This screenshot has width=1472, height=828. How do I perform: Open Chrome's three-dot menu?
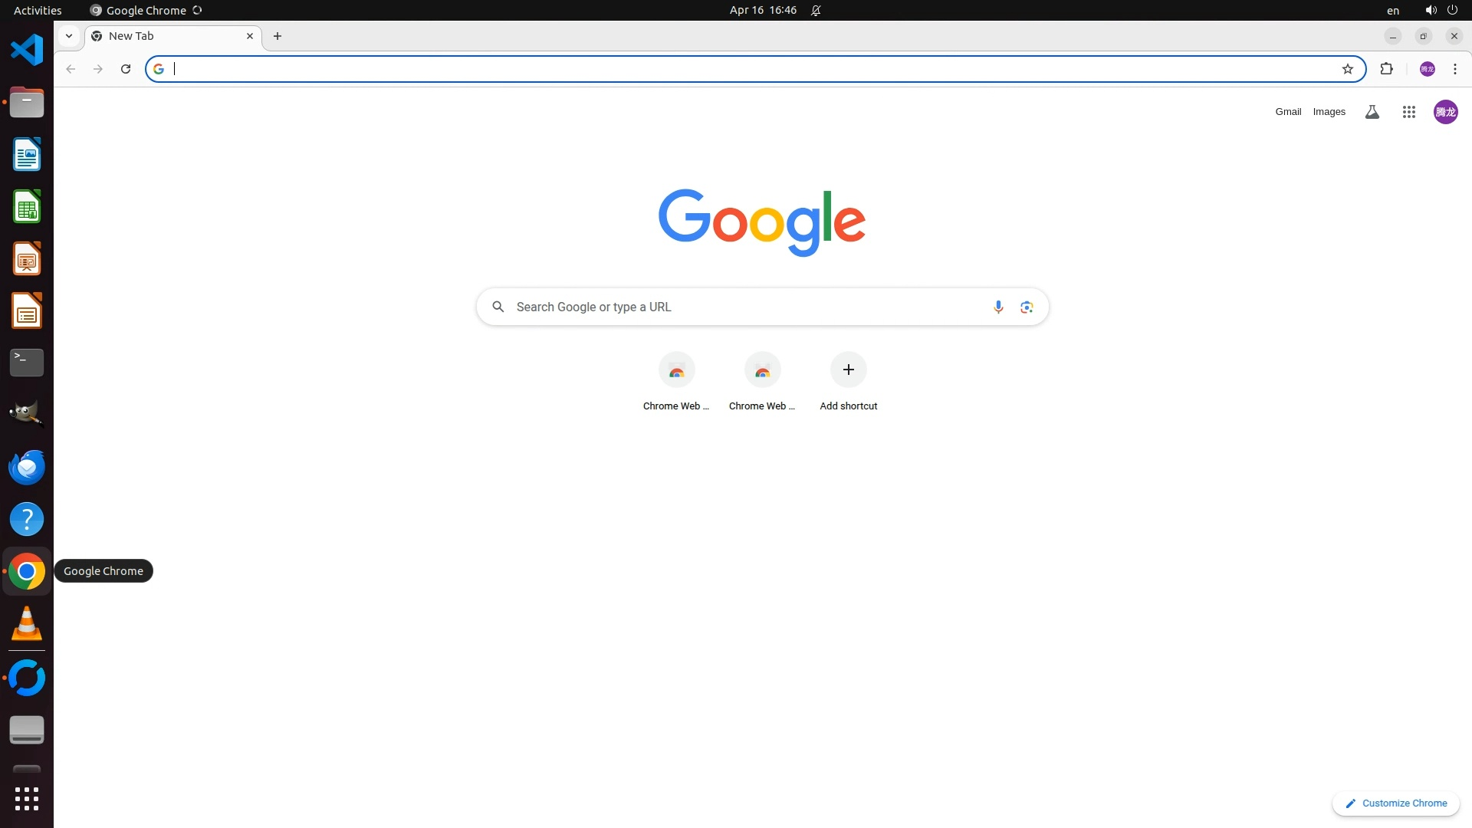coord(1455,69)
